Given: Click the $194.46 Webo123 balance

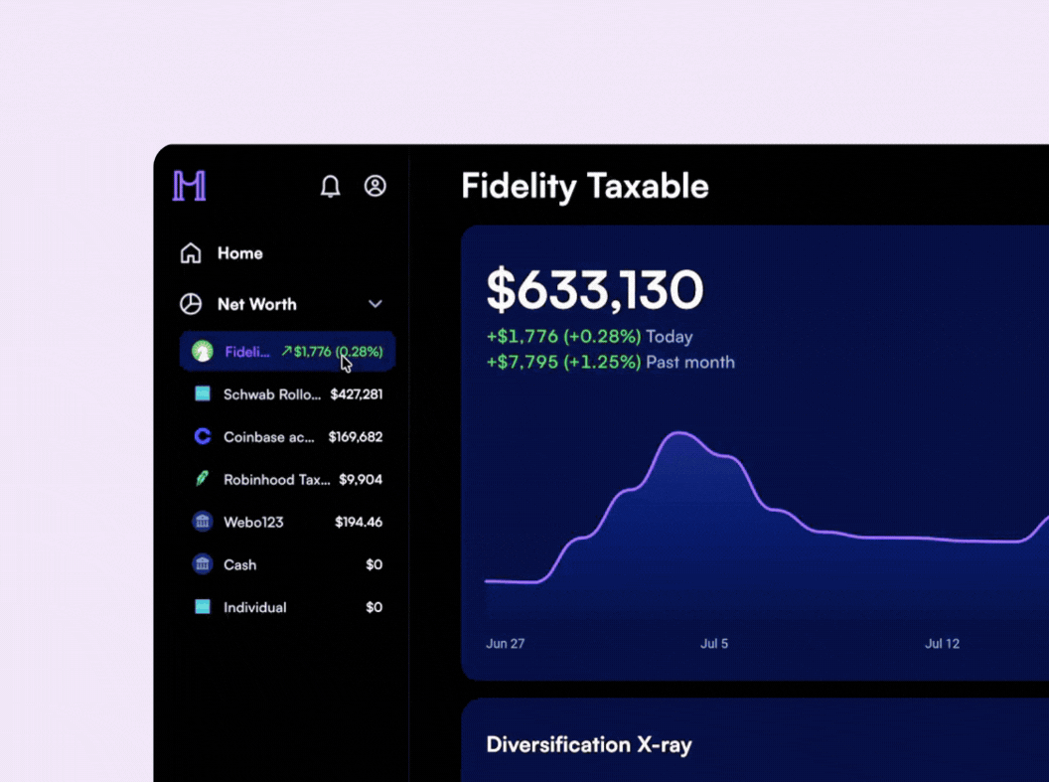Looking at the screenshot, I should tap(359, 522).
